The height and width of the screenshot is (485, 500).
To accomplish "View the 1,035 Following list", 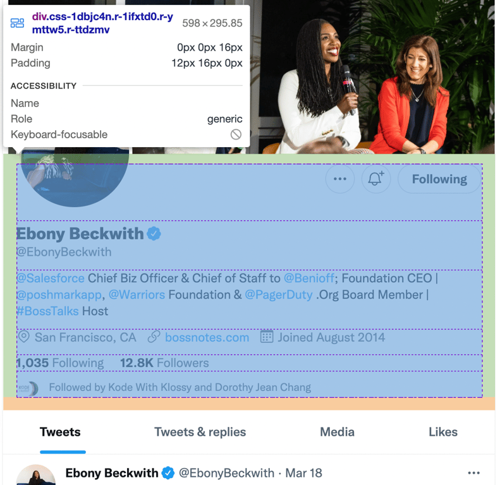I will 60,363.
